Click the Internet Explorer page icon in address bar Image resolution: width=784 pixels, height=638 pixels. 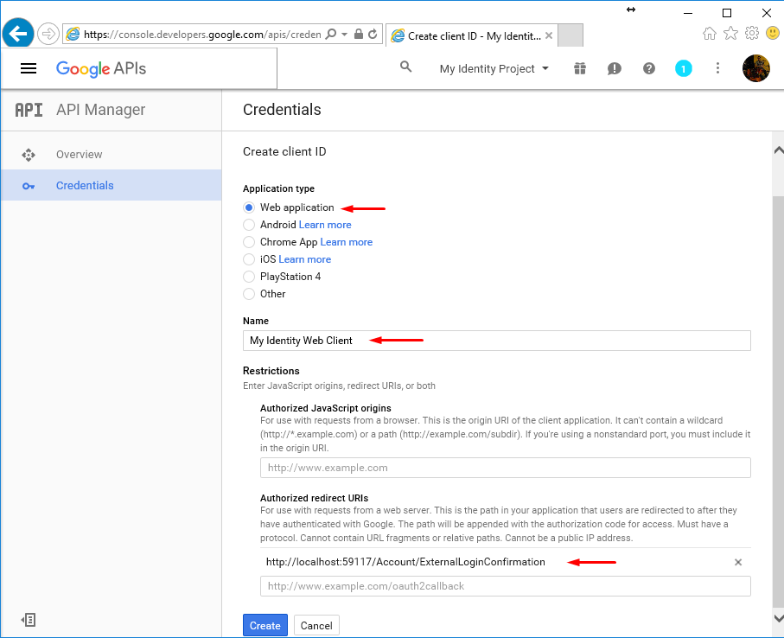click(x=73, y=34)
